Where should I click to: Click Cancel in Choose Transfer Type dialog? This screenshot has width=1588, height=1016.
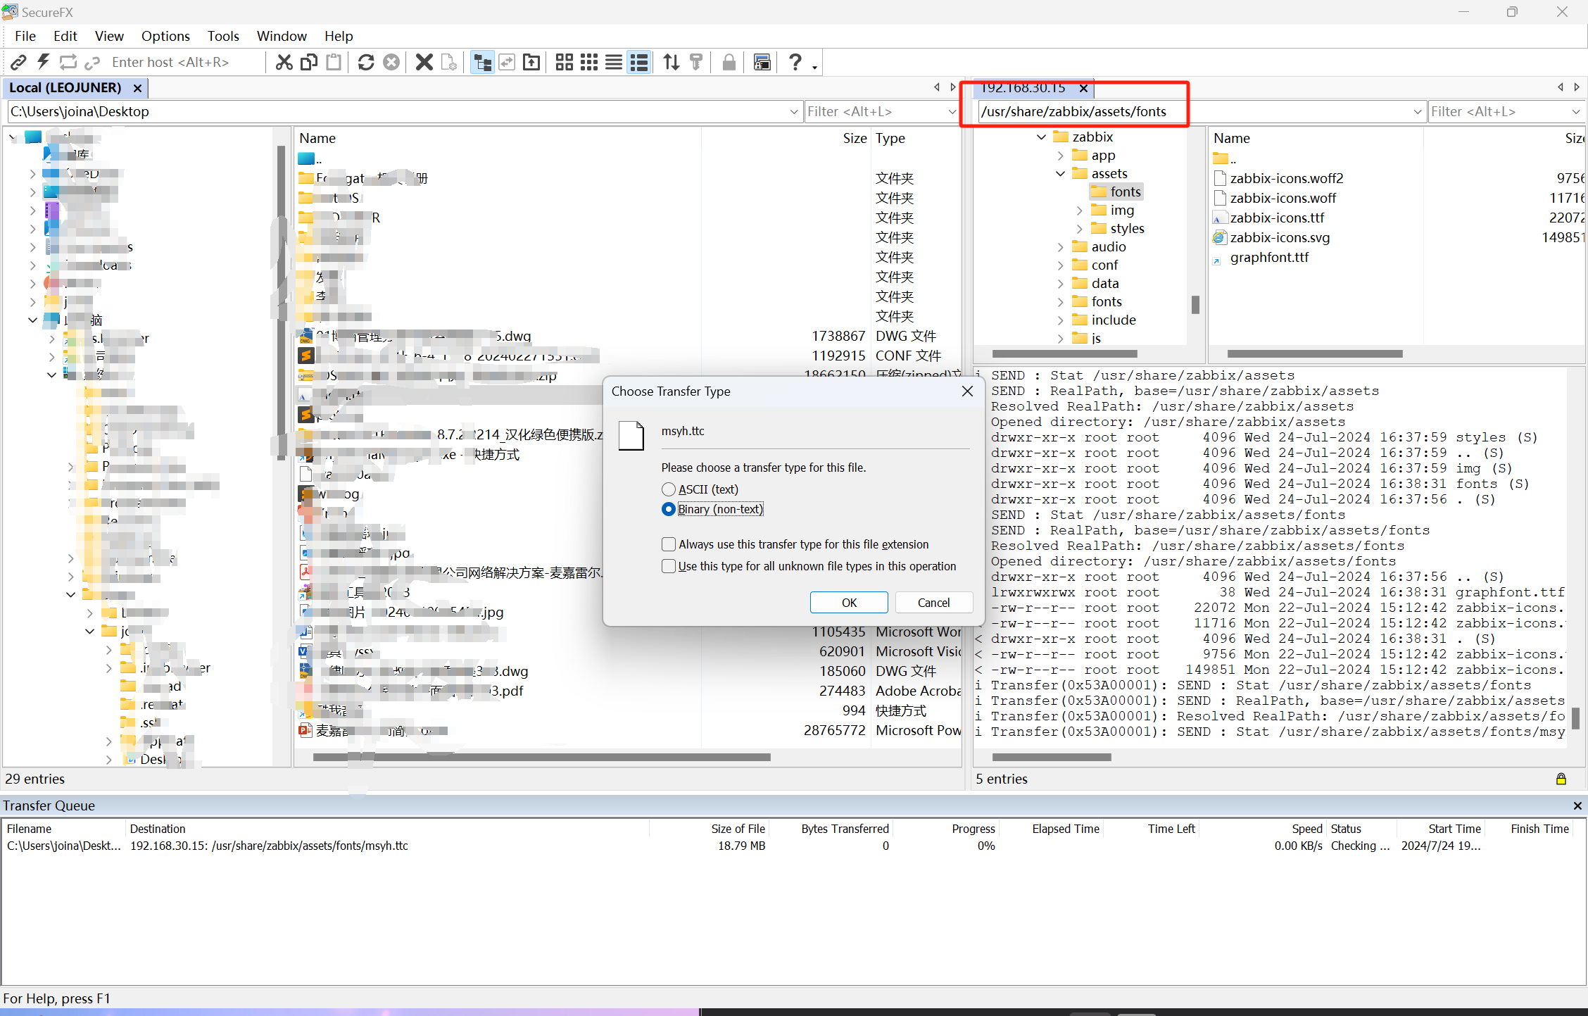[933, 603]
